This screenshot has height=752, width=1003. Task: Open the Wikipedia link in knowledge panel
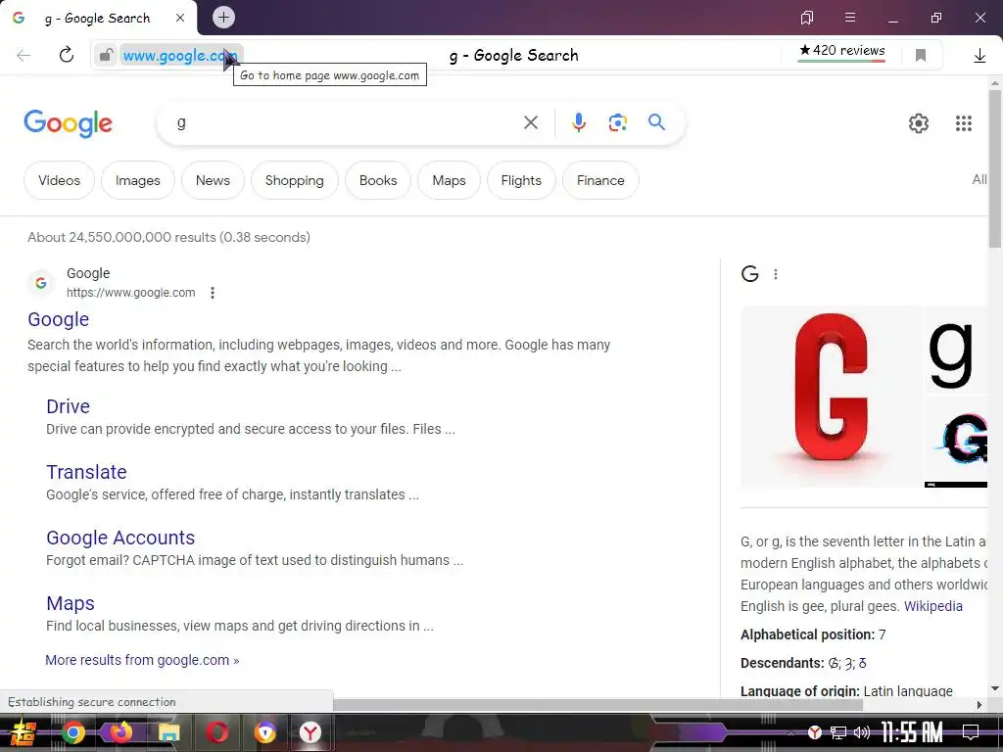click(x=932, y=606)
